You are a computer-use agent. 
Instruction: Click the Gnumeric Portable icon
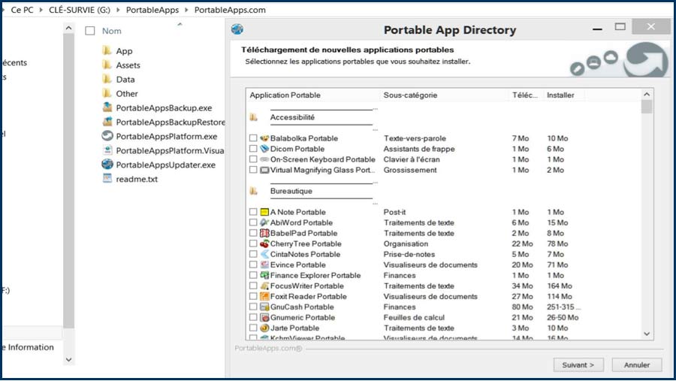click(264, 318)
